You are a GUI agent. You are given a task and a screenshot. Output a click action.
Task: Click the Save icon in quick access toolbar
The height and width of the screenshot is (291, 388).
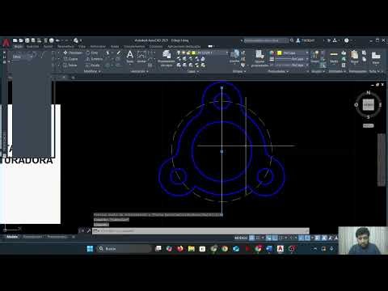tap(27, 40)
